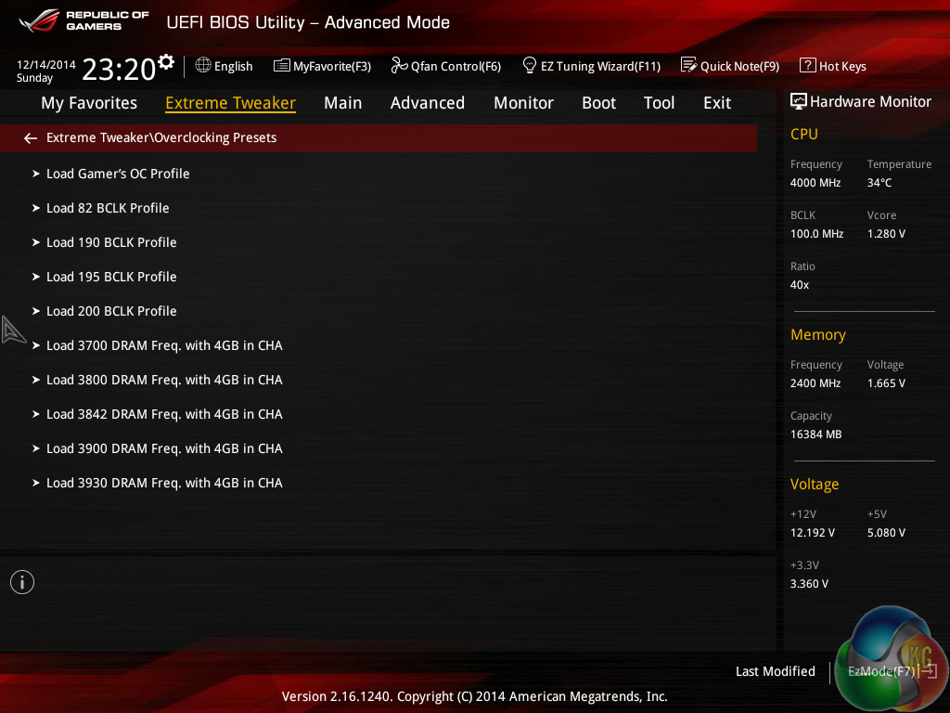Switch to EzMode(F7)
The width and height of the screenshot is (950, 713).
[x=892, y=671]
